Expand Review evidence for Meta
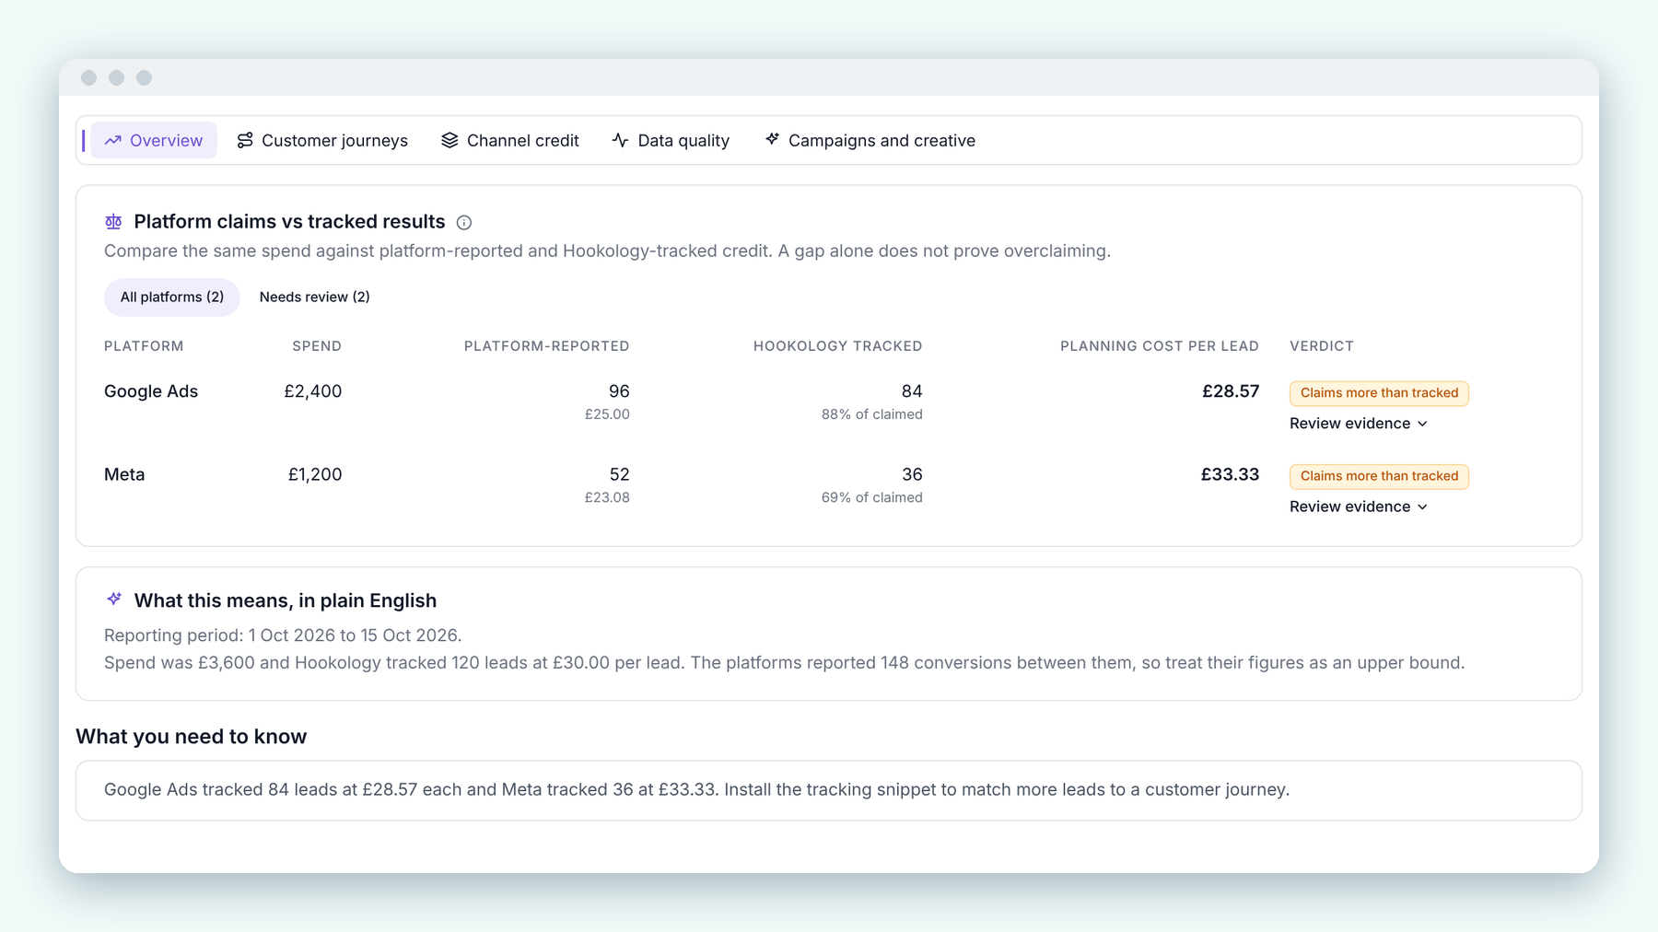The width and height of the screenshot is (1658, 932). coord(1359,507)
